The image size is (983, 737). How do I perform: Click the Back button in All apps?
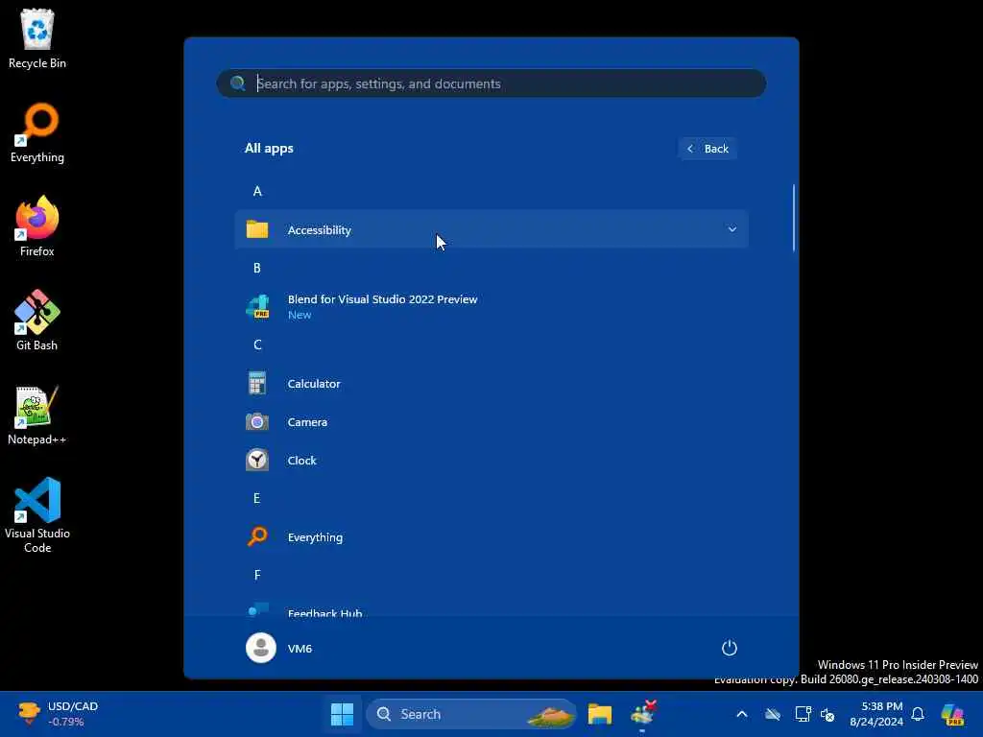(x=707, y=149)
